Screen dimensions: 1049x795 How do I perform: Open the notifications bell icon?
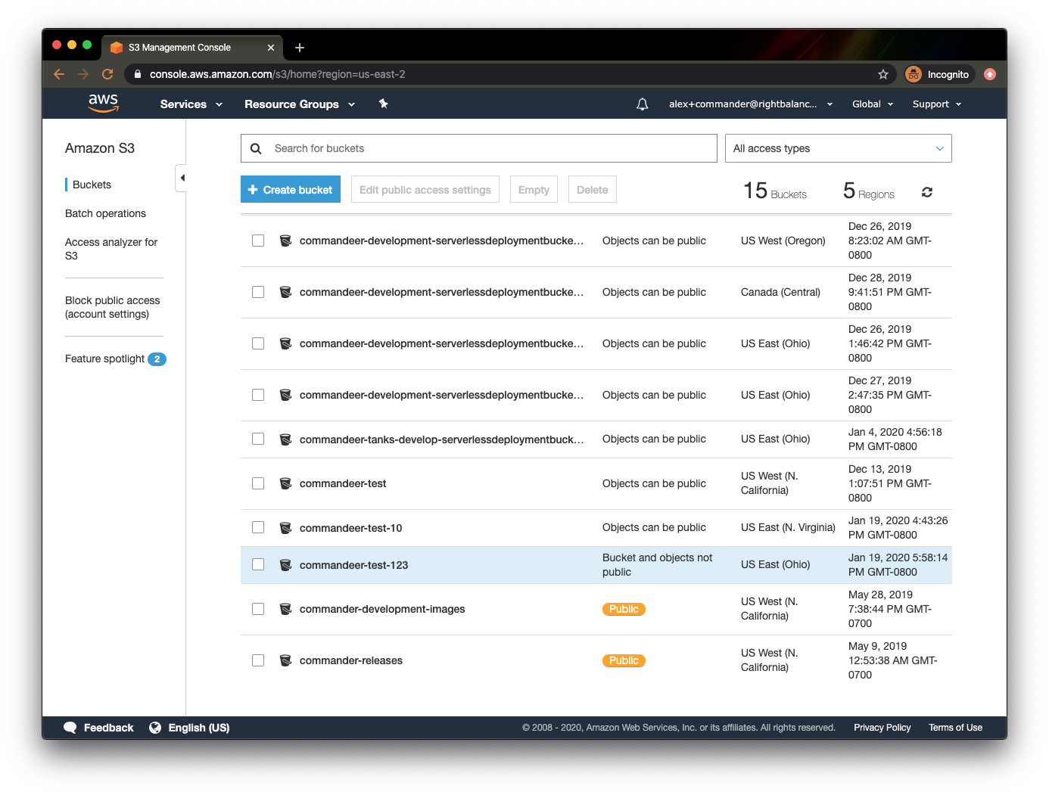click(x=643, y=104)
